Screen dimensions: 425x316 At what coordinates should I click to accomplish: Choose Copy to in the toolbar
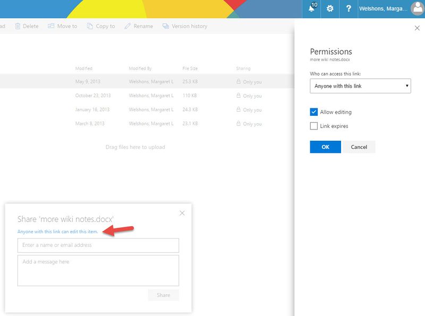point(100,26)
